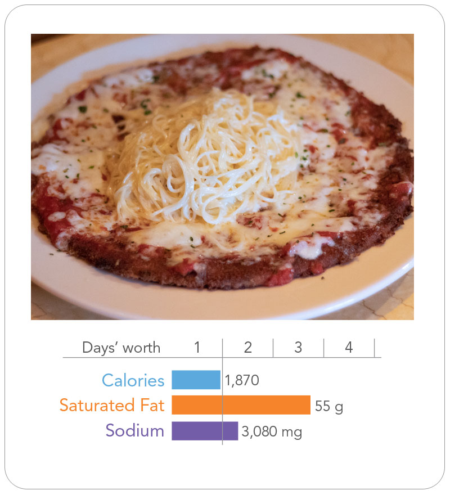
Task: Click the blue Calories label
Action: [133, 380]
